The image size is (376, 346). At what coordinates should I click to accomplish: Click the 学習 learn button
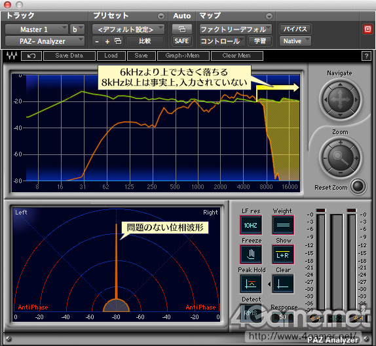tap(260, 41)
